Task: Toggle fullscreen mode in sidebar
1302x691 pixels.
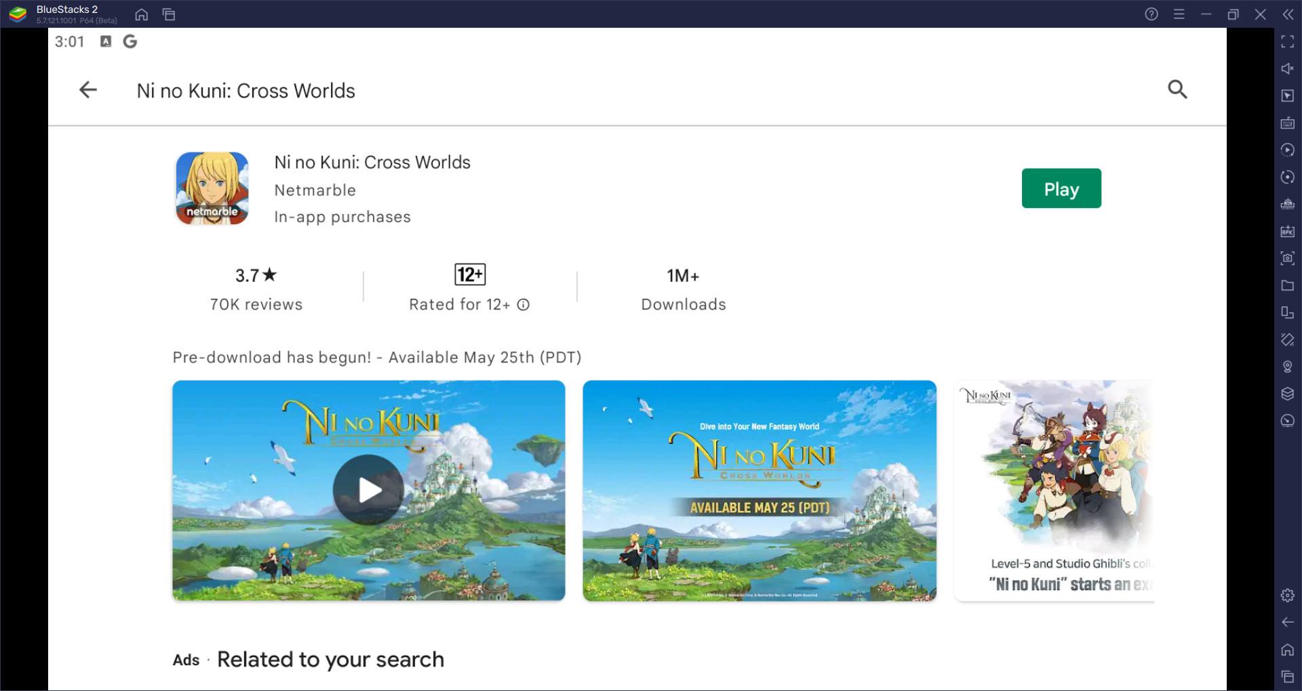Action: [x=1287, y=42]
